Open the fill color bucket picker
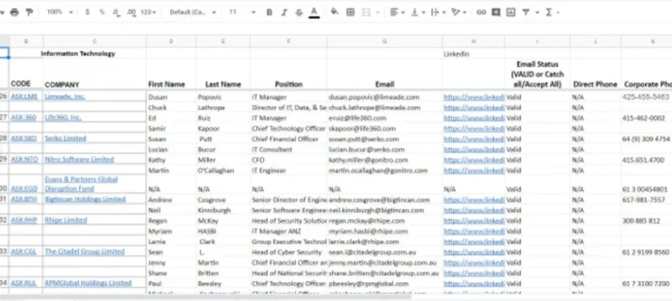 tap(335, 12)
